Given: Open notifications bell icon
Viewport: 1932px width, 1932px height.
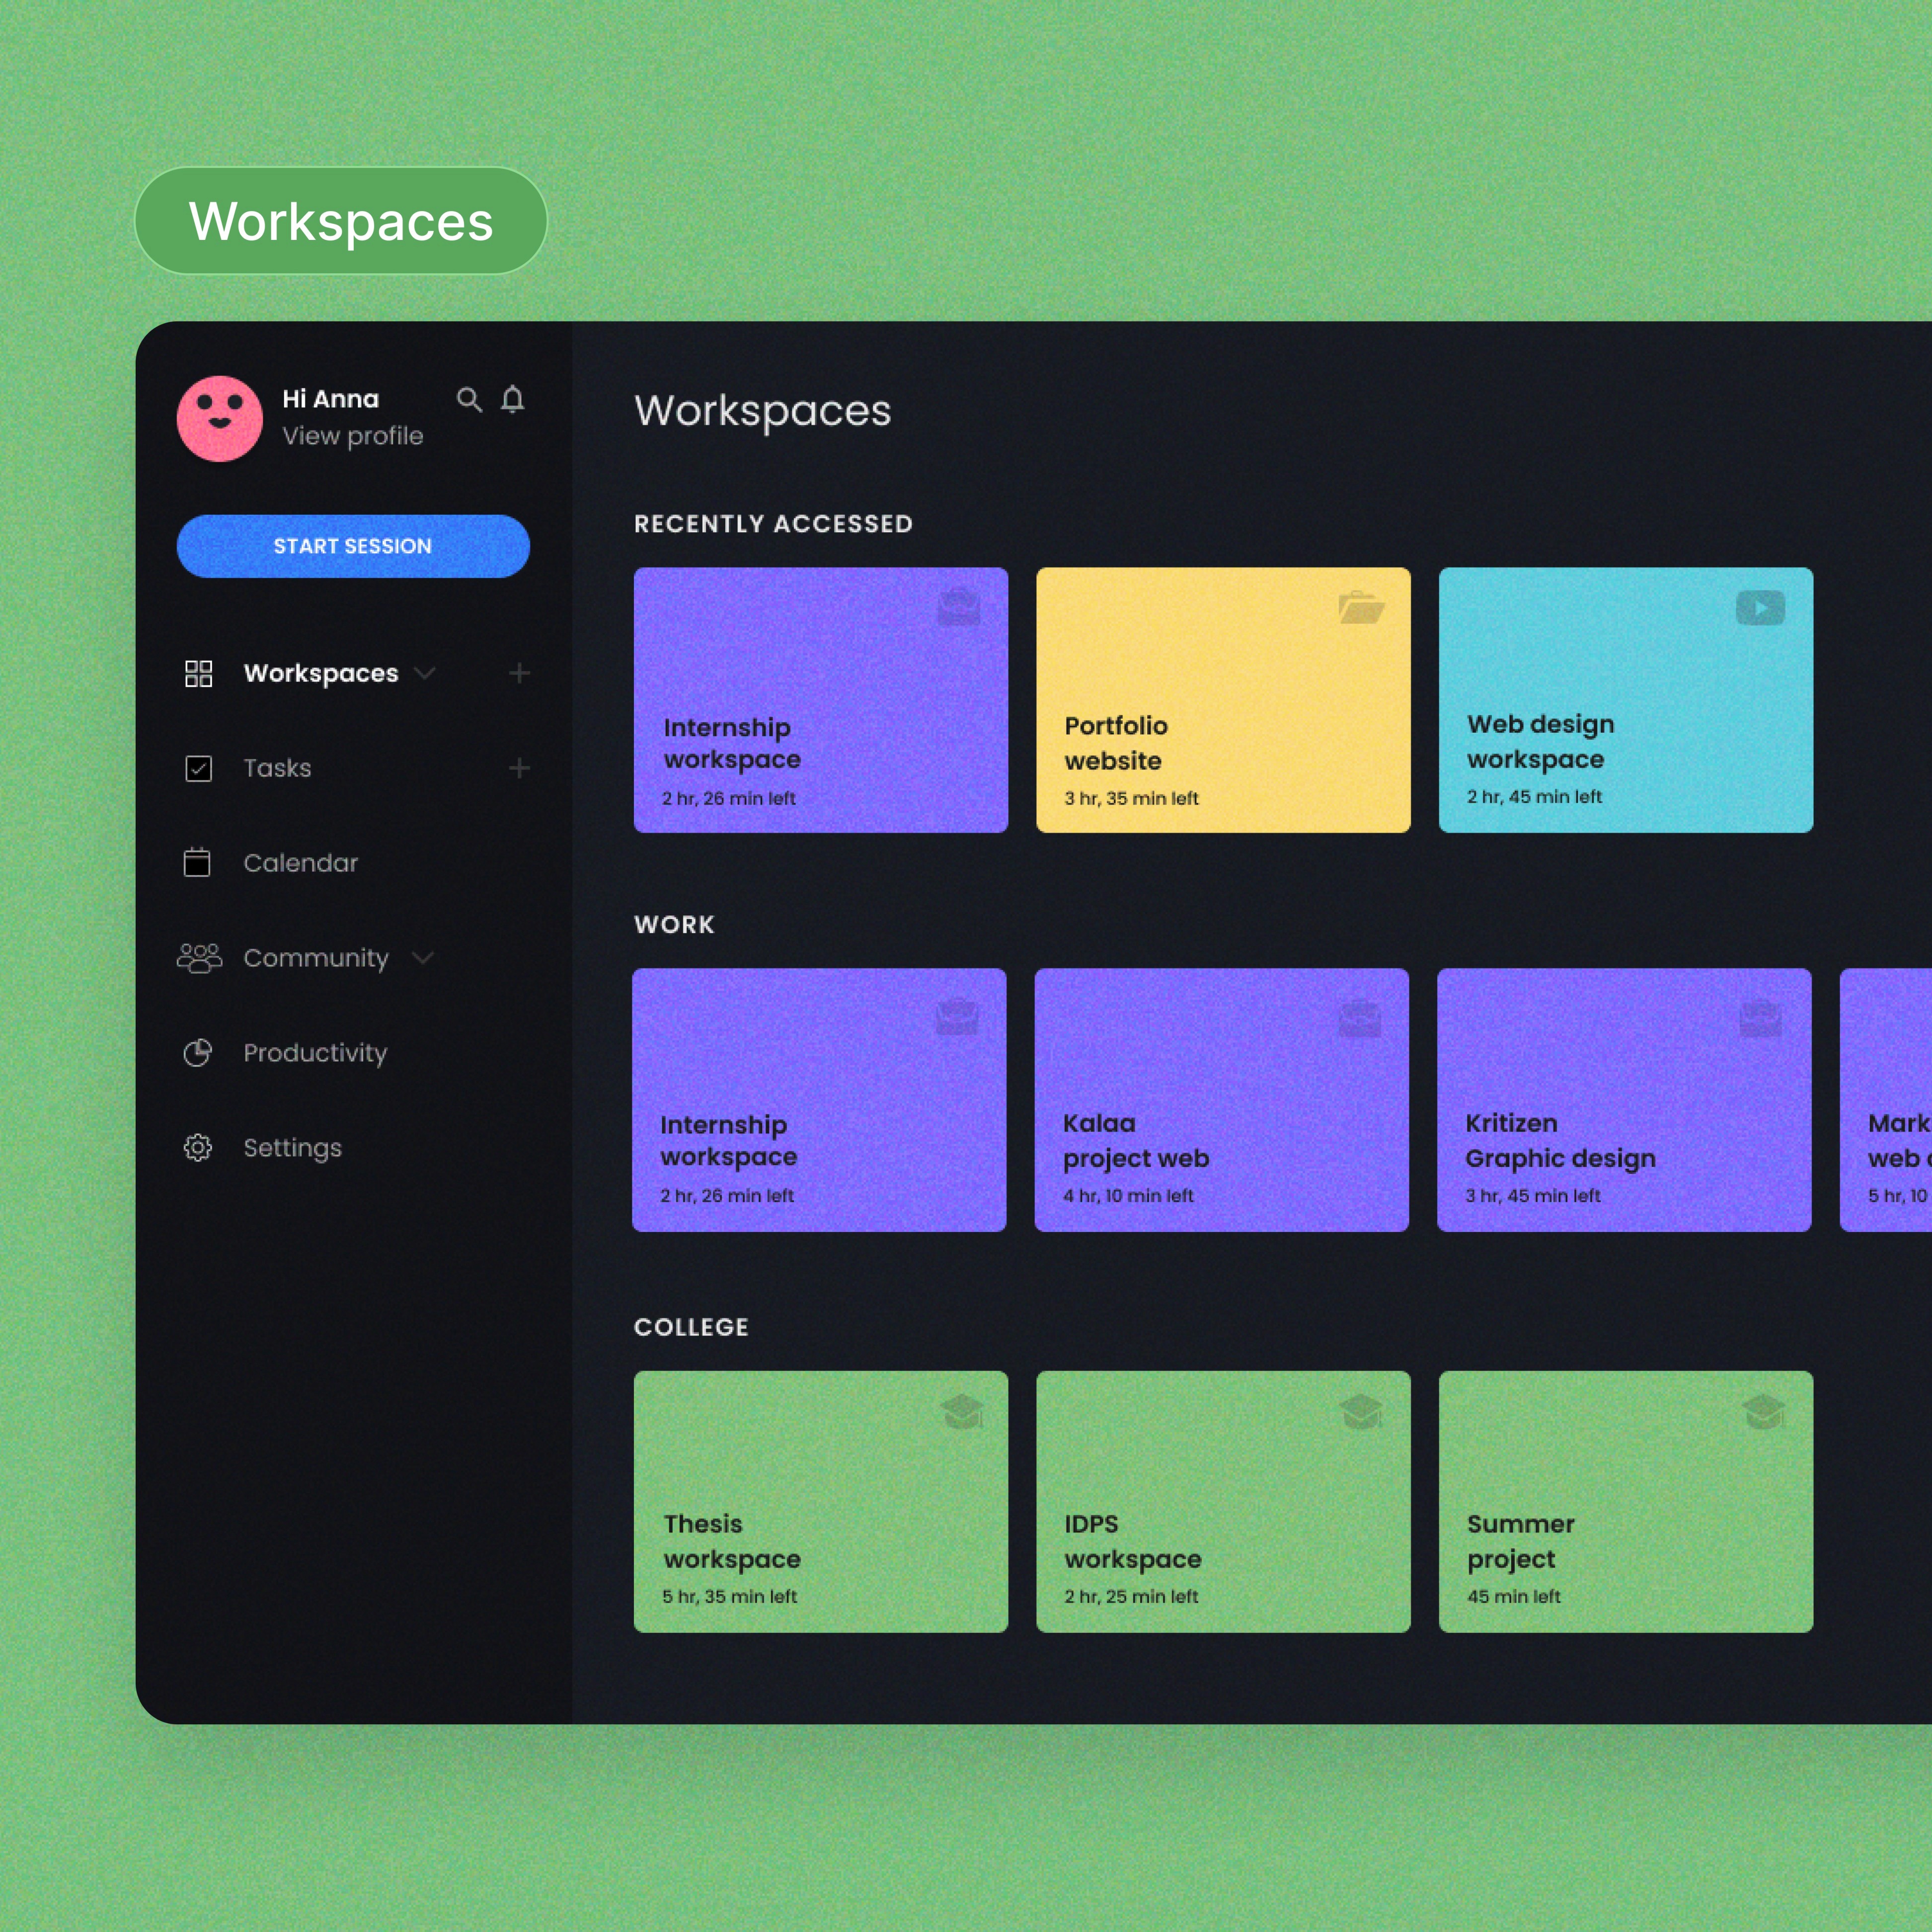Looking at the screenshot, I should pos(513,400).
